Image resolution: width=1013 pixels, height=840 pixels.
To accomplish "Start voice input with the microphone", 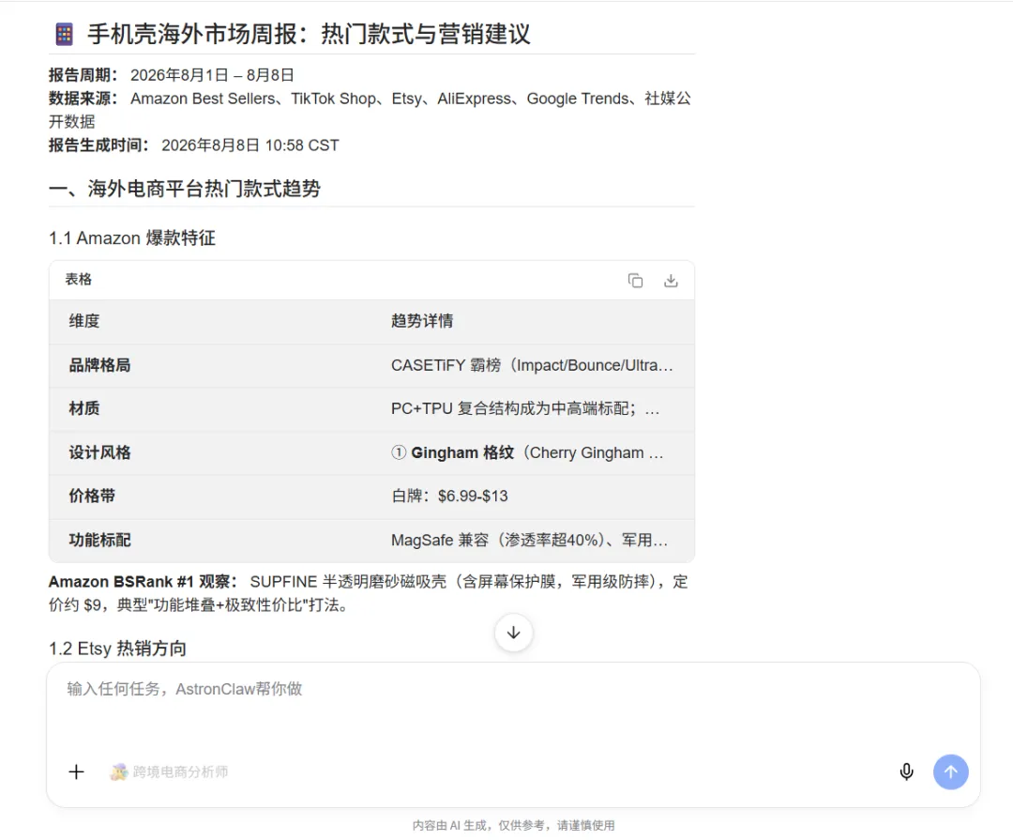I will pos(906,771).
